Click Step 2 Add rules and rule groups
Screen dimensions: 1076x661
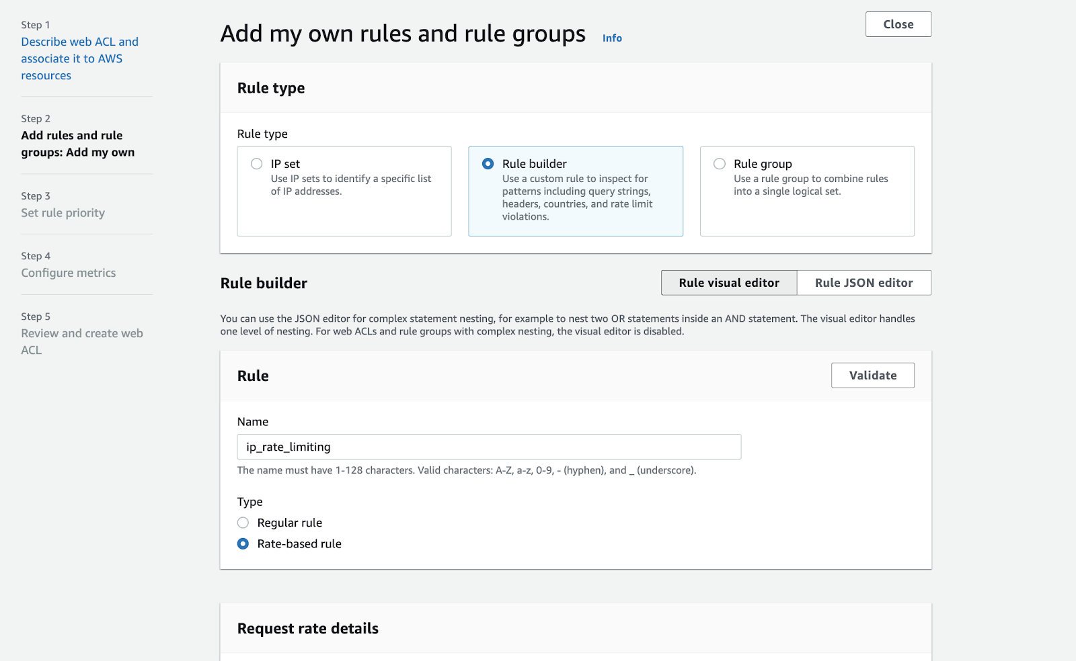(77, 144)
